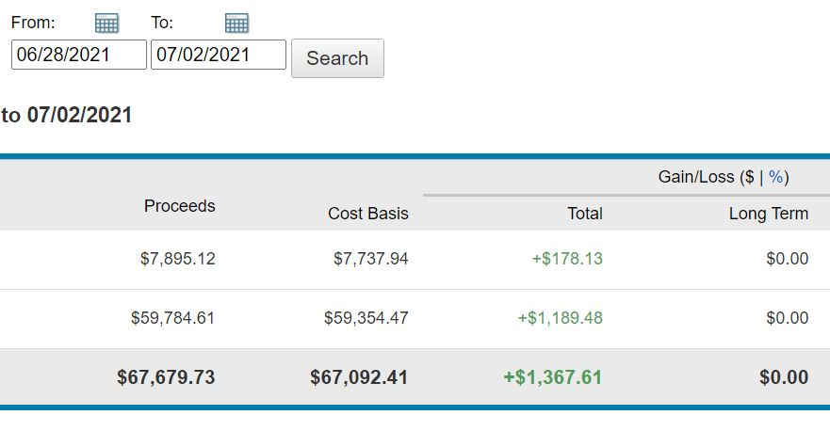Click the To date field 07/02/2021

pyautogui.click(x=219, y=55)
